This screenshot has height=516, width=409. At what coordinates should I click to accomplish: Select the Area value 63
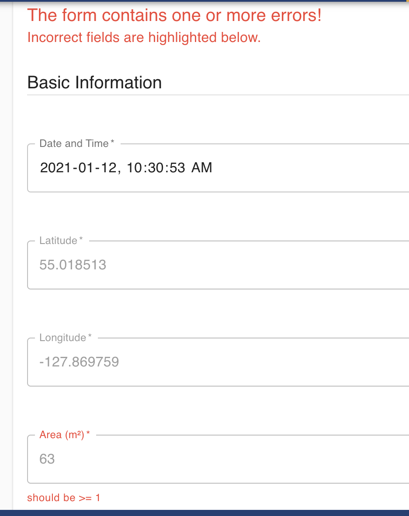(x=48, y=459)
